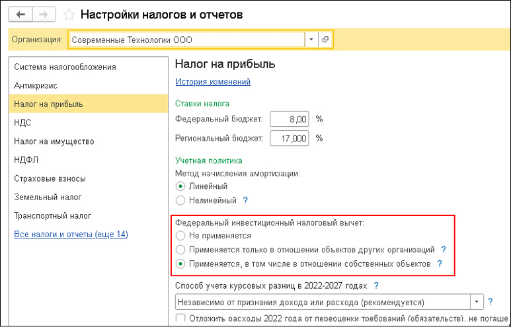Open Все налоги и отчеты link

click(71, 235)
